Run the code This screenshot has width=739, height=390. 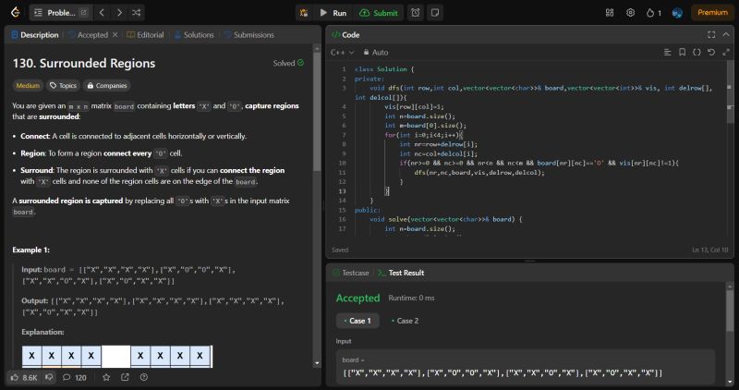coord(333,13)
